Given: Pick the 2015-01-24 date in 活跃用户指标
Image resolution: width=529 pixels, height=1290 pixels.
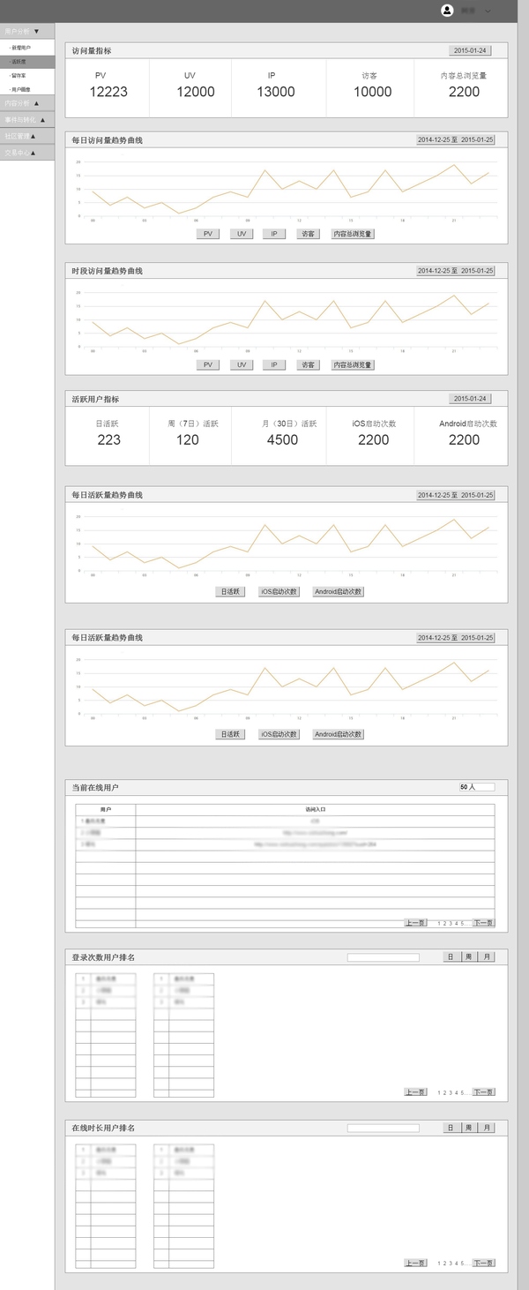Looking at the screenshot, I should pyautogui.click(x=471, y=399).
